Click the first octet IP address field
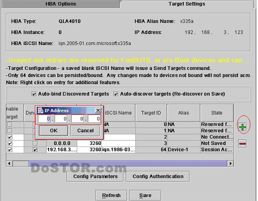 pos(46,119)
